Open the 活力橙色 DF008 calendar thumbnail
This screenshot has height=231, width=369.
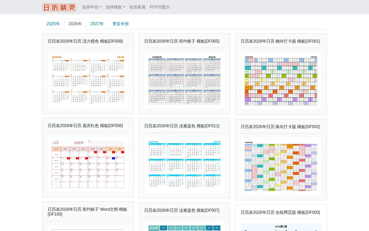88,80
